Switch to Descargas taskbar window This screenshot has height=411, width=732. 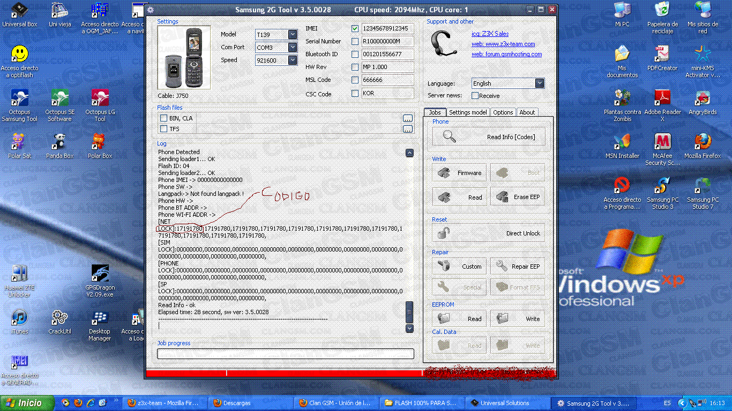click(251, 403)
